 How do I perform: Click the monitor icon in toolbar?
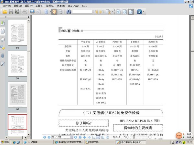pos(32,12)
